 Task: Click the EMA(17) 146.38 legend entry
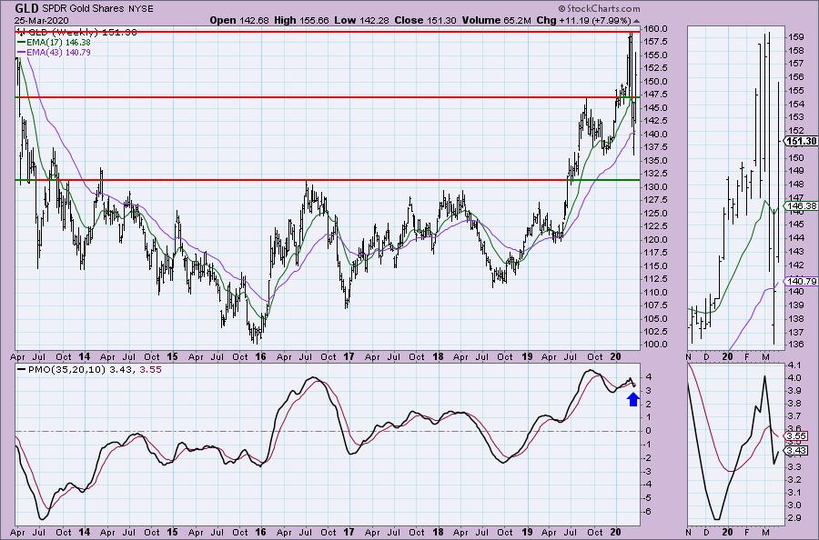(54, 42)
